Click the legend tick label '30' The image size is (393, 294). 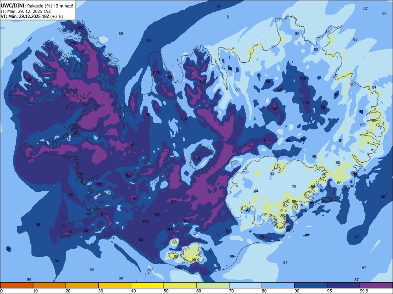101,291
